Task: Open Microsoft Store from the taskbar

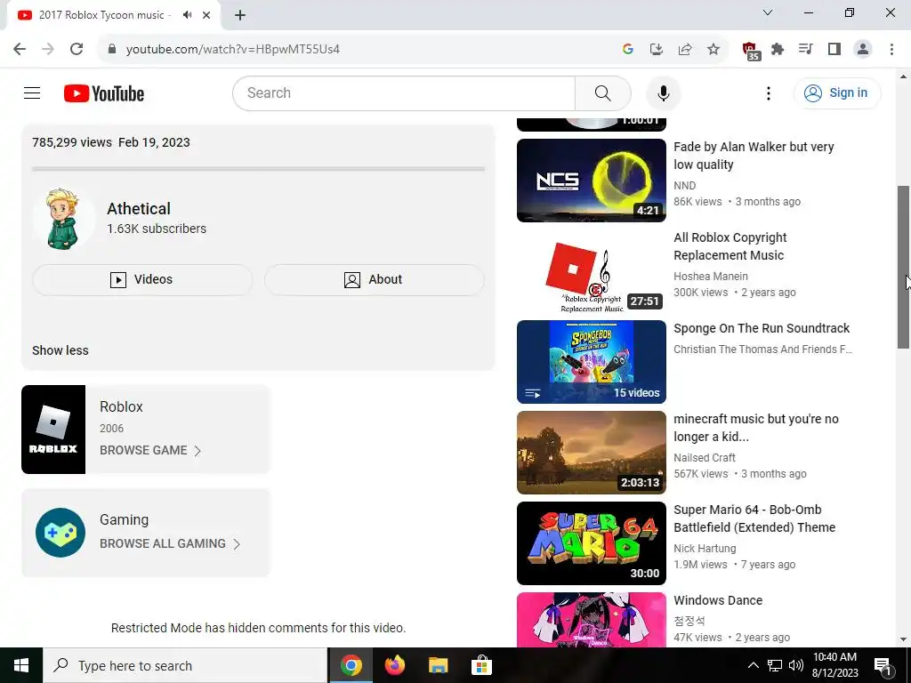Action: pos(481,665)
